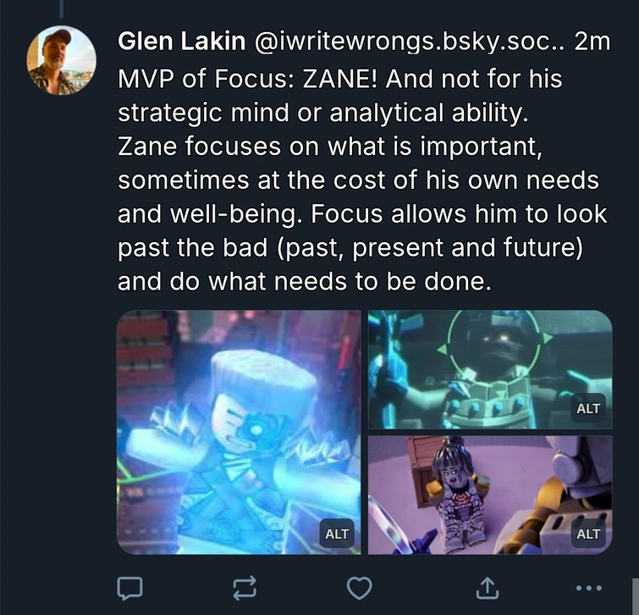Enlarge the dark figure with green reticle image
The width and height of the screenshot is (639, 615).
(x=490, y=369)
